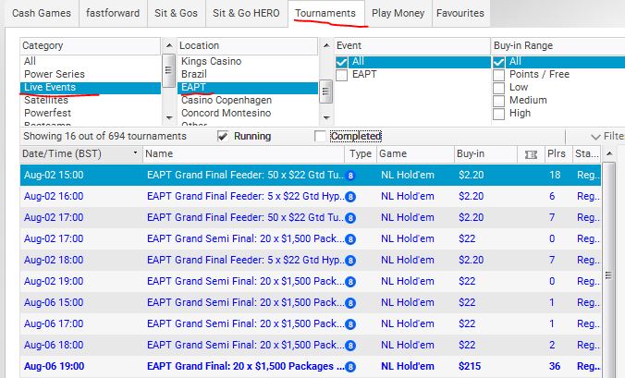The height and width of the screenshot is (378, 625).
Task: Select the Aug-06 15:00 Grand Semi Final
Action: (311, 302)
